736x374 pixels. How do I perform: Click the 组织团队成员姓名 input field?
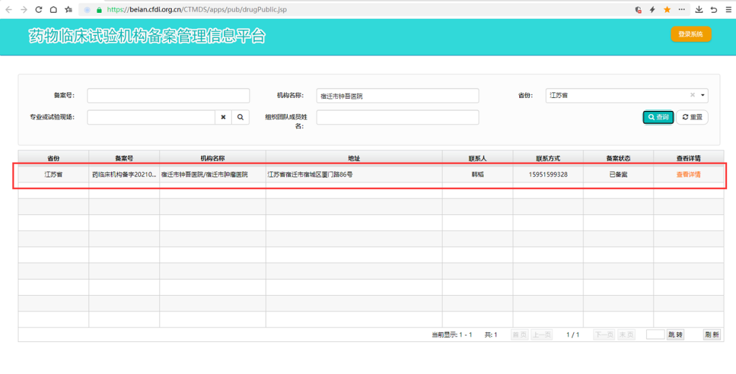click(x=397, y=117)
